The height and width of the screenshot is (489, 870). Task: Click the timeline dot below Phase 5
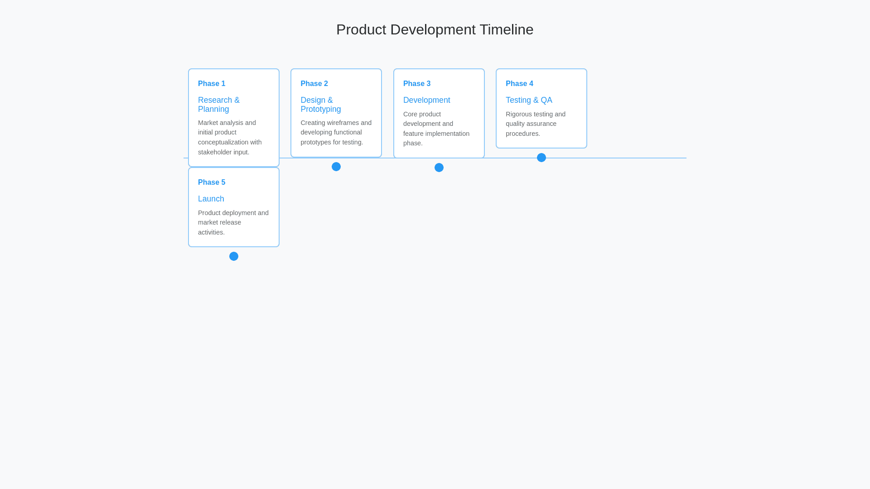(233, 256)
